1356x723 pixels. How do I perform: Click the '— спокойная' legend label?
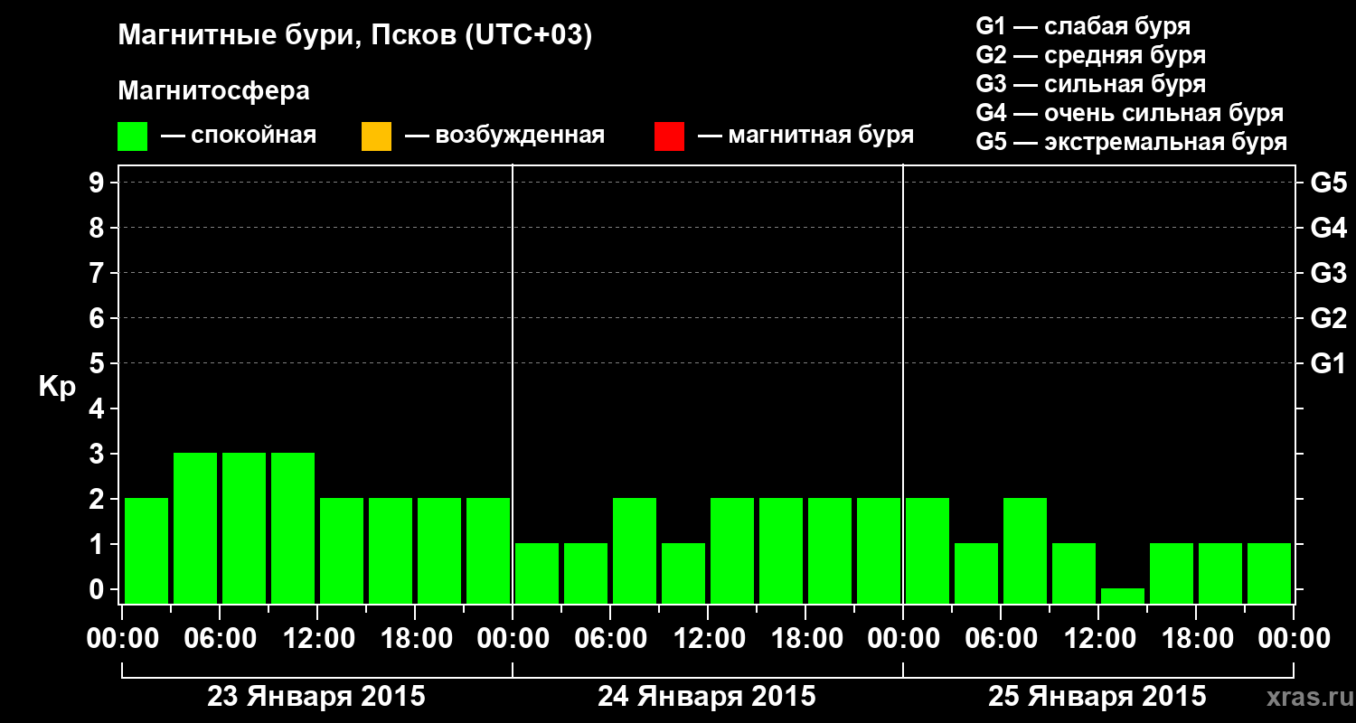pyautogui.click(x=239, y=136)
